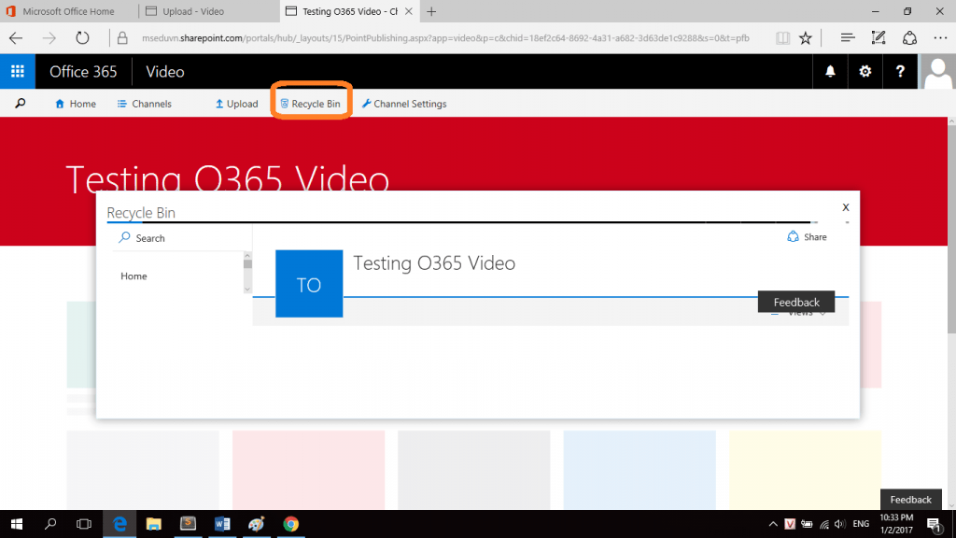Screen dimensions: 956x538
Task: Select Home in the Recycle Bin left pane
Action: tap(134, 276)
